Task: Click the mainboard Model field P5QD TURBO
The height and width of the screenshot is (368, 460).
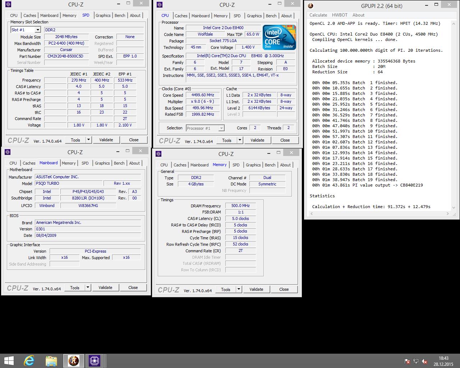Action: pos(69,183)
